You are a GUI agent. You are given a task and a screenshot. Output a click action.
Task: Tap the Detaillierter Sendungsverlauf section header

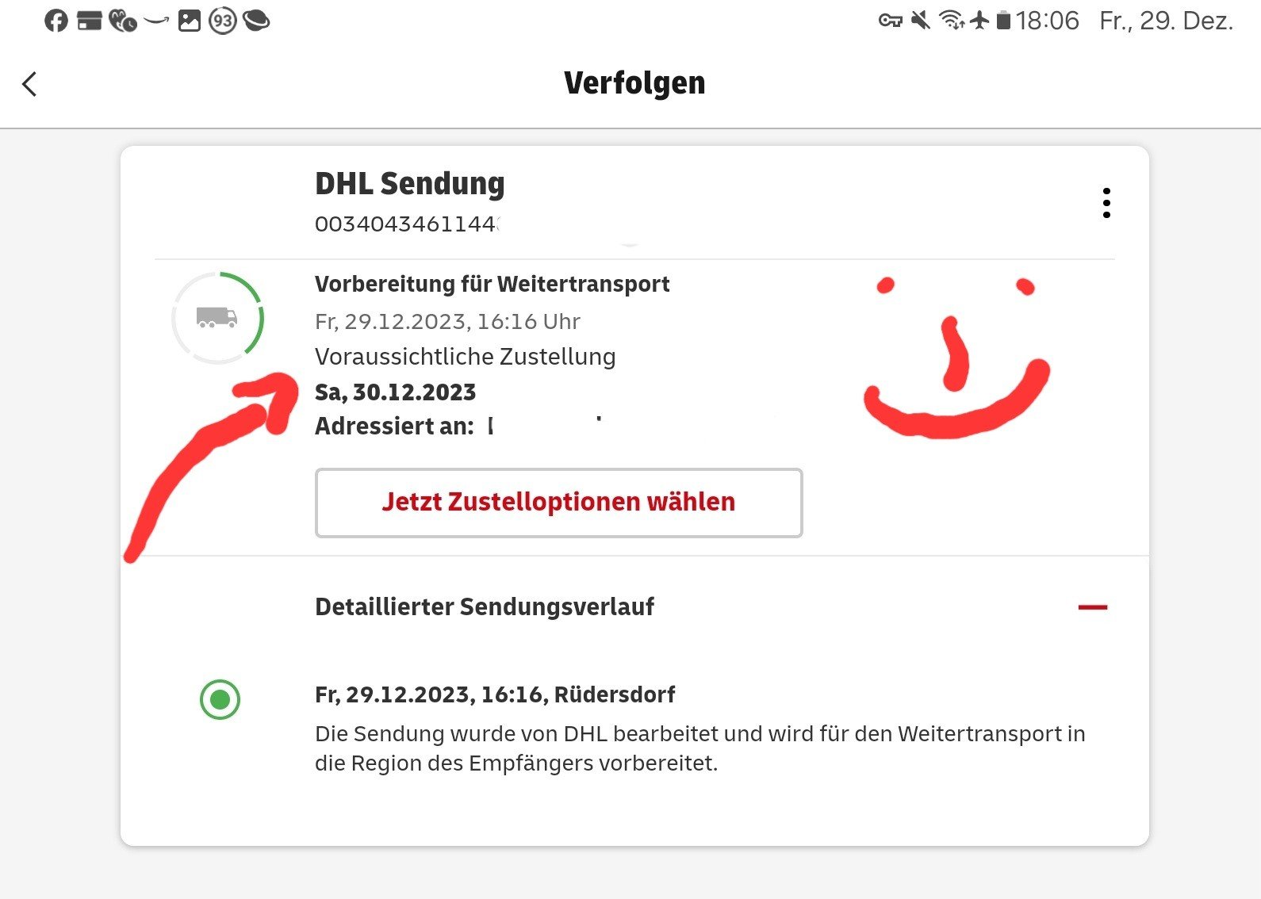pos(485,607)
